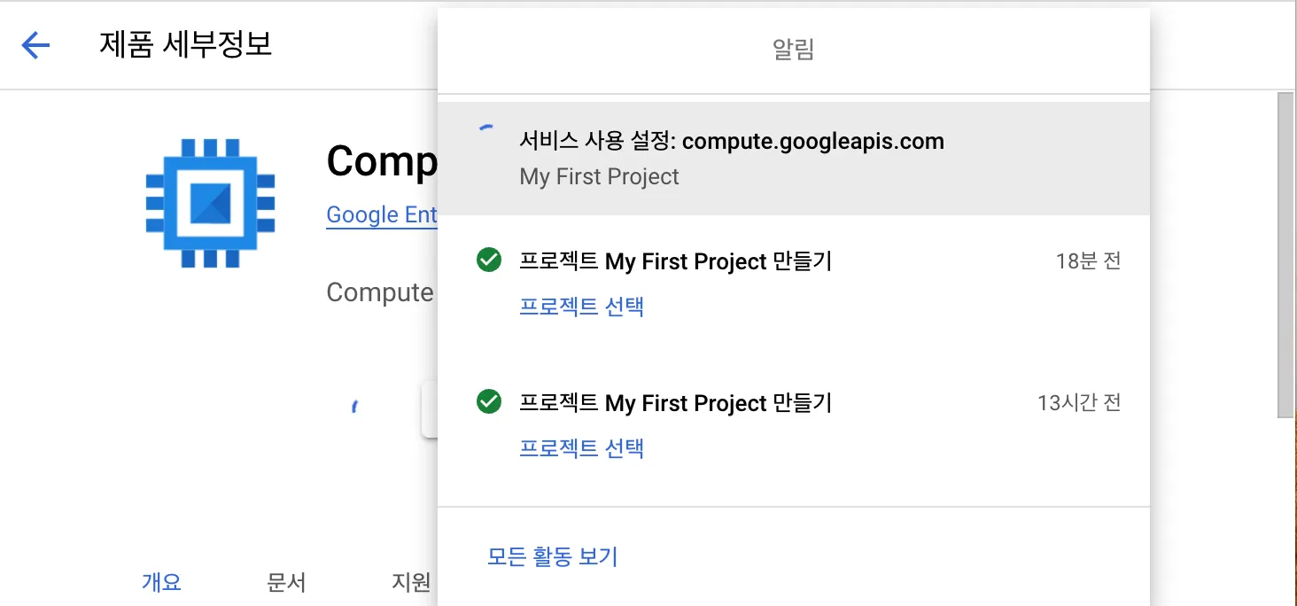Viewport: 1297px width, 606px height.
Task: Switch to the 문서 tab
Action: 286,582
